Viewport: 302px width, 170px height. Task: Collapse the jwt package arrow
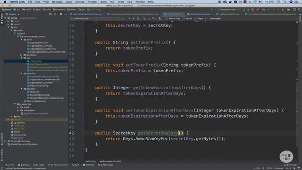(21, 58)
